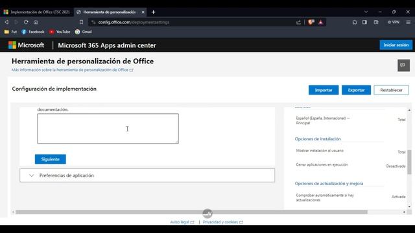Click Configuración de implementación heading
The height and width of the screenshot is (233, 415).
(x=54, y=89)
